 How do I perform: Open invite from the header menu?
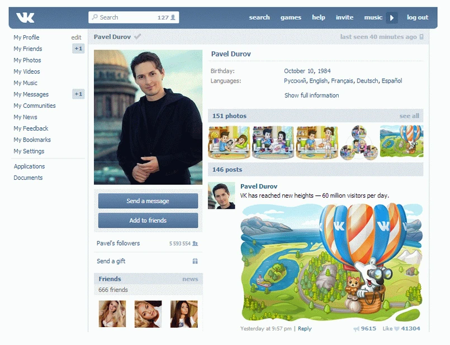344,17
